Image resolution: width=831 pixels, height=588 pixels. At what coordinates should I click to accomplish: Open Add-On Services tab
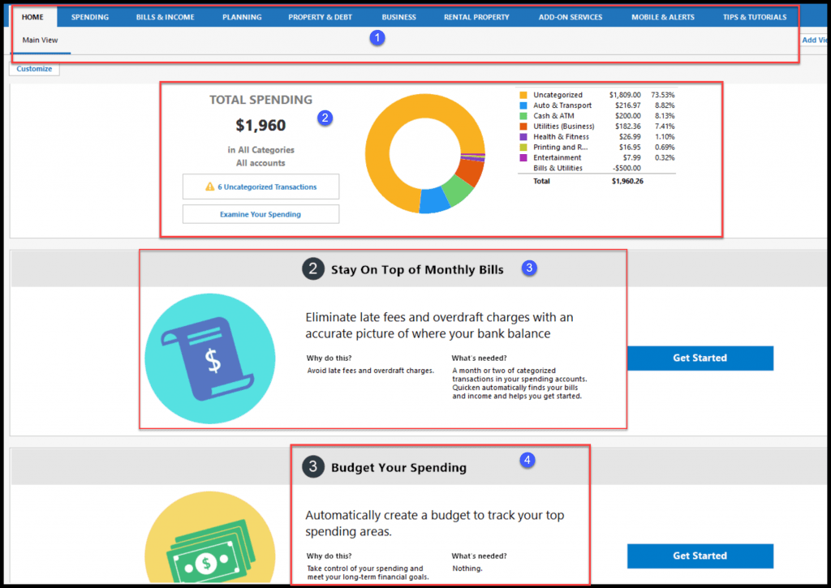coord(571,17)
